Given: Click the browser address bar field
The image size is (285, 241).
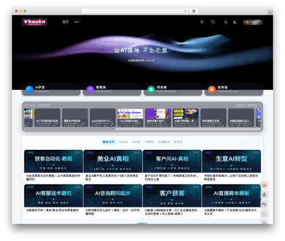Looking at the screenshot, I should 135,11.
